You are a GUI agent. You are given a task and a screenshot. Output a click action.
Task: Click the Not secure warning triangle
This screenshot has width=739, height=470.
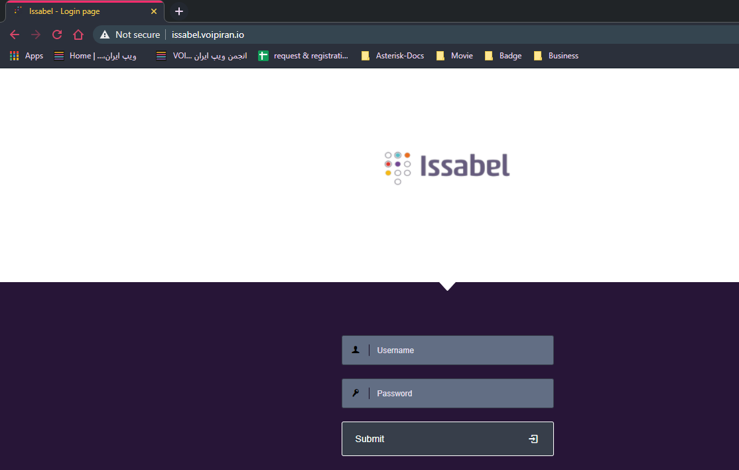(x=105, y=35)
